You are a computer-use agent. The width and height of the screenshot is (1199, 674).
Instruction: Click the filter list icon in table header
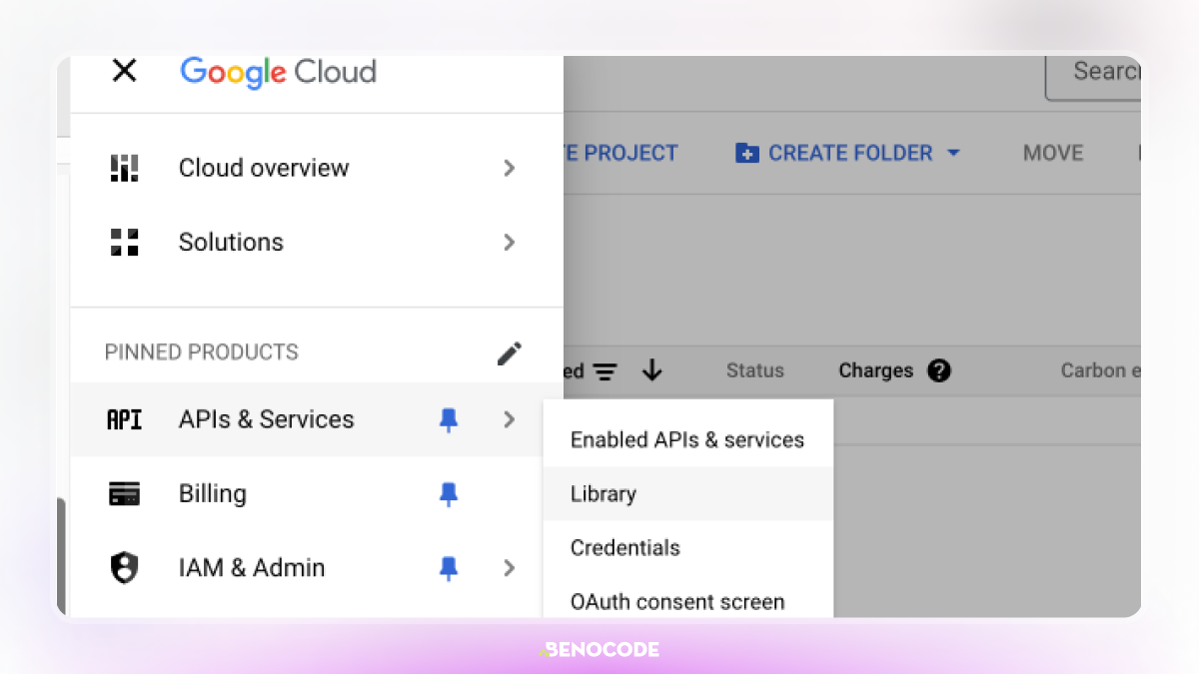click(x=603, y=371)
